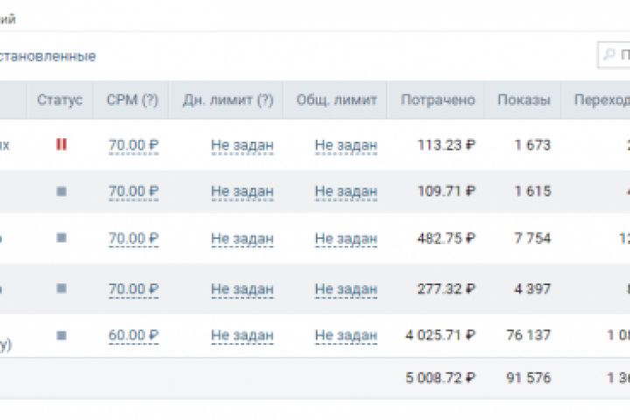Set total limit for the 277.32 ₽ row
Image resolution: width=630 pixels, height=420 pixels.
[346, 289]
